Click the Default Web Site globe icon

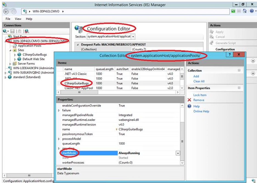19,59
